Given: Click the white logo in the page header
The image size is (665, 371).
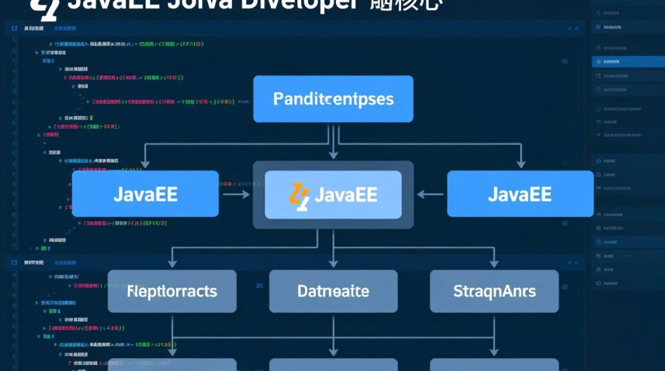Looking at the screenshot, I should pyautogui.click(x=44, y=10).
